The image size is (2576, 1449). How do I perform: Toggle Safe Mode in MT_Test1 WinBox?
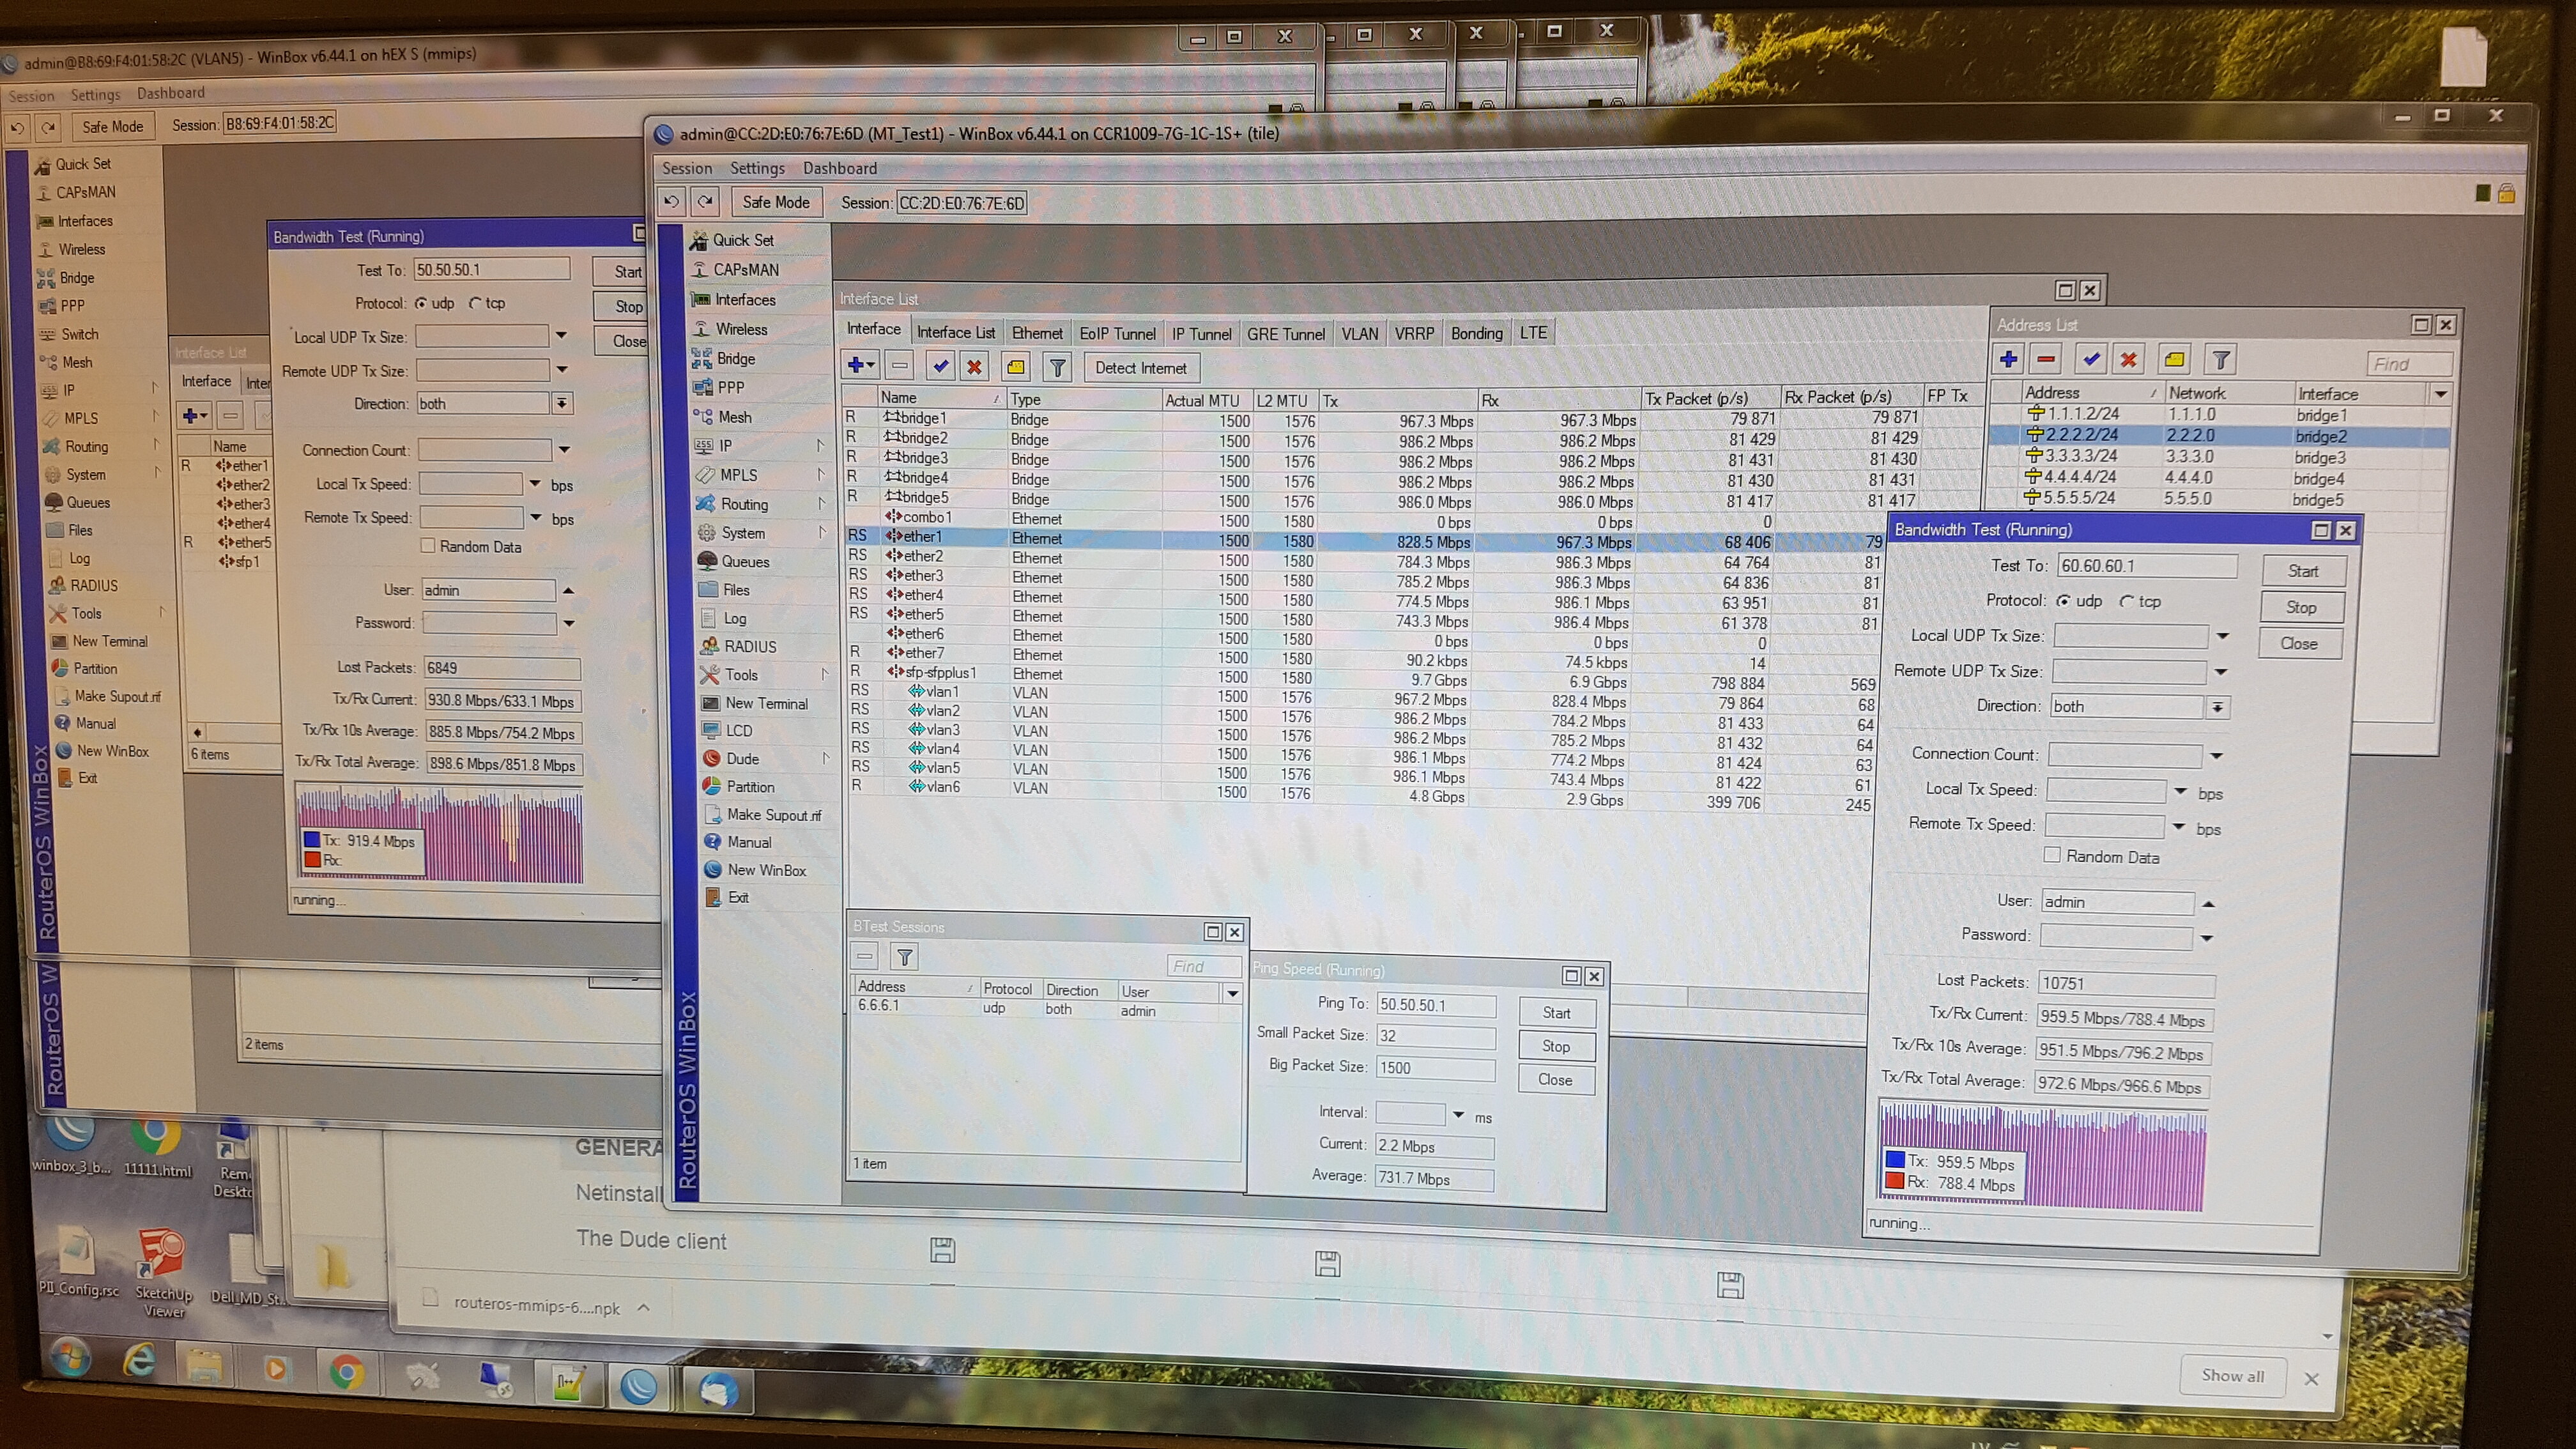click(x=776, y=202)
